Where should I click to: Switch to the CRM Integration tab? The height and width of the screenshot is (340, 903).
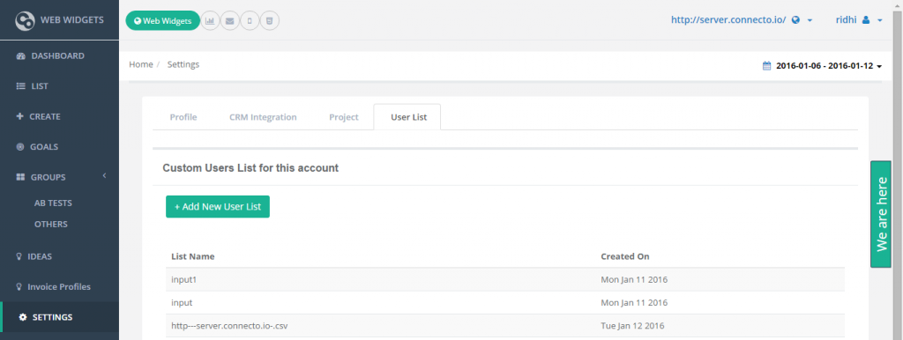[x=263, y=117]
